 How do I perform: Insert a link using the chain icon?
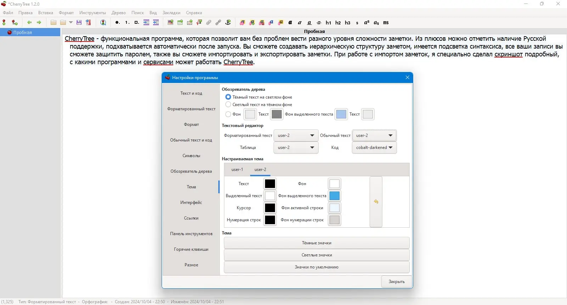(x=218, y=22)
